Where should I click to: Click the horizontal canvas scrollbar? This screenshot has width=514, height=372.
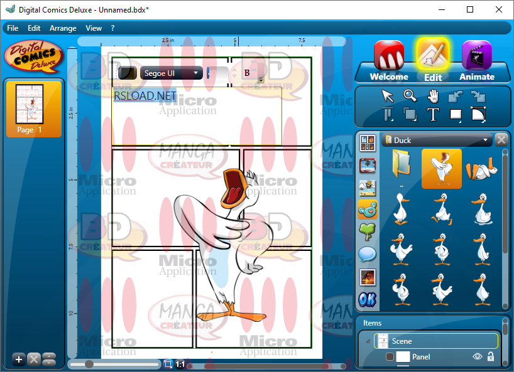coord(266,366)
